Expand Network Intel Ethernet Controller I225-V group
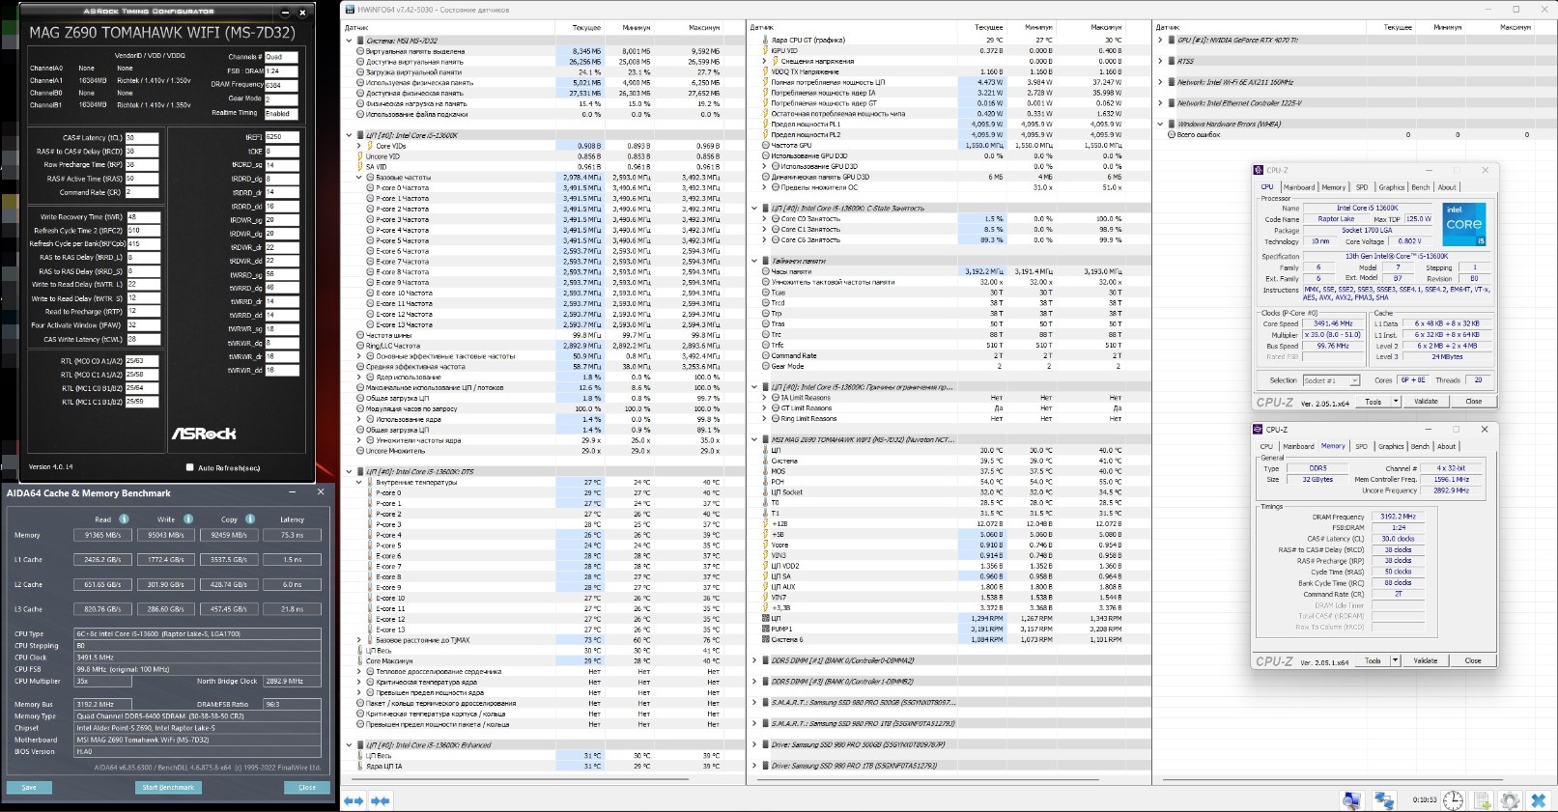1558x812 pixels. point(1160,103)
